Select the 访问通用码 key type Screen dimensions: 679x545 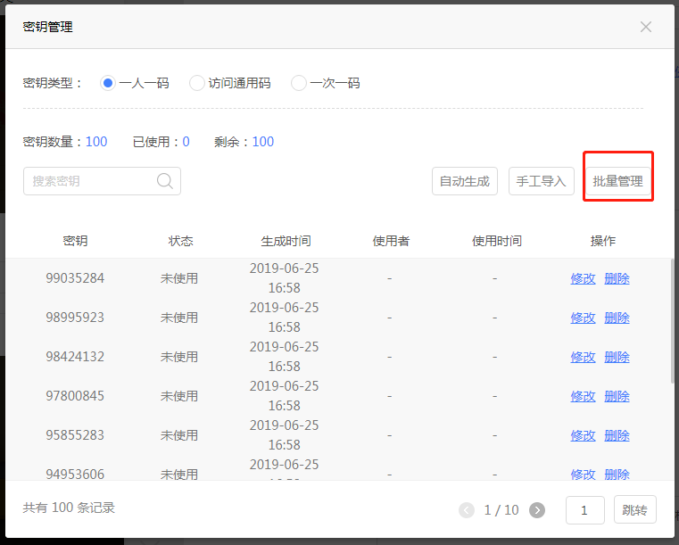coord(197,83)
